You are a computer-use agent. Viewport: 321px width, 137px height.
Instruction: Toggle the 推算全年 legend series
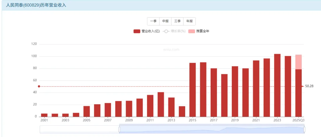(199, 31)
